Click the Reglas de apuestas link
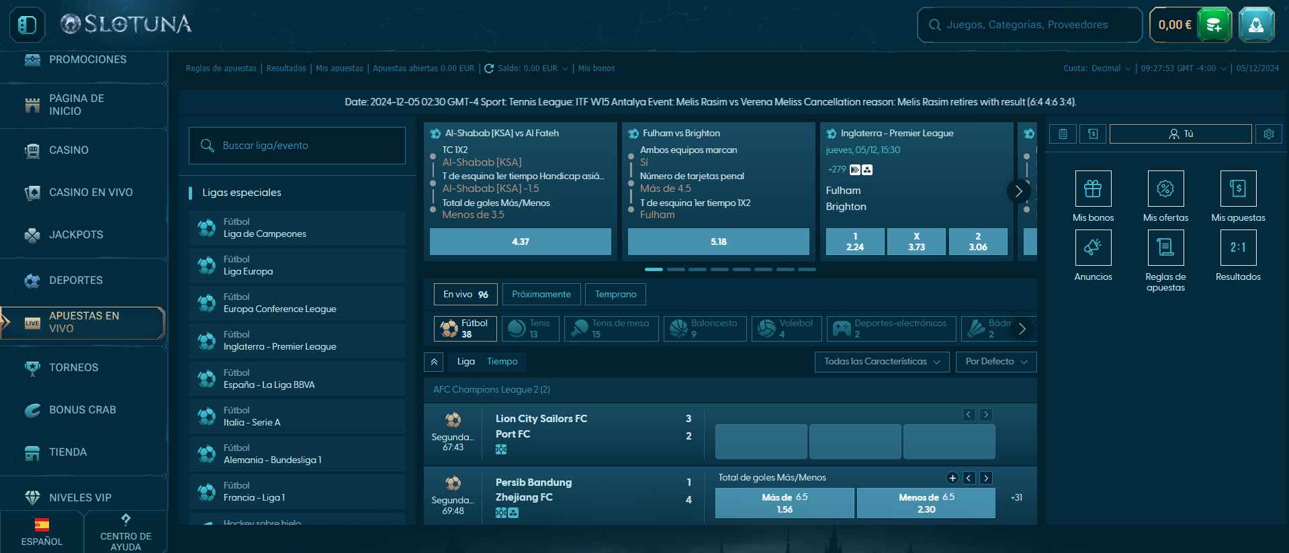This screenshot has width=1289, height=553. [x=221, y=68]
